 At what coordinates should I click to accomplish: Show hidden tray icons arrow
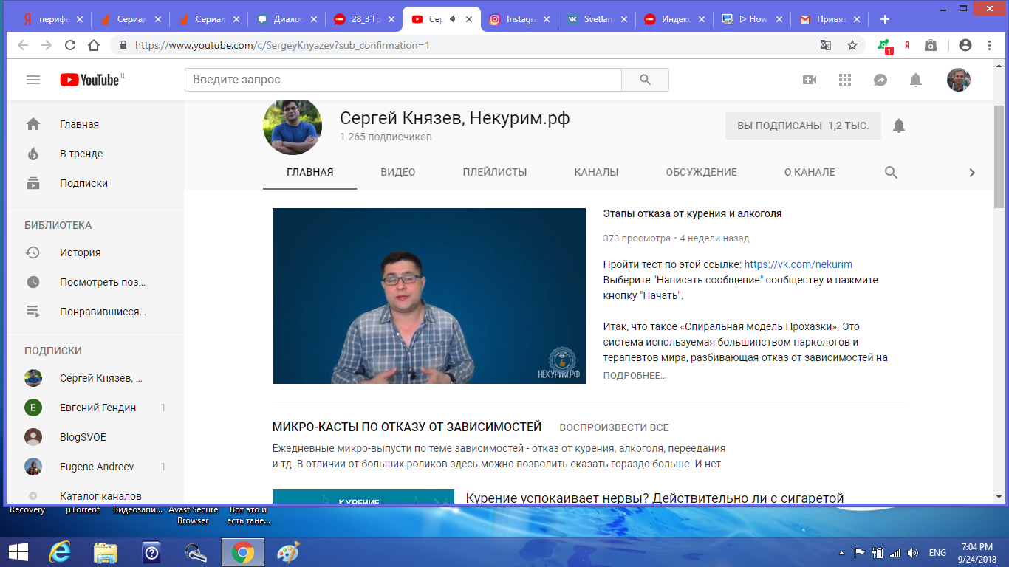[x=842, y=552]
